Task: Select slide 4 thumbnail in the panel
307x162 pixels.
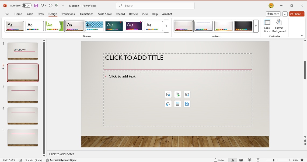Action: pos(23,116)
